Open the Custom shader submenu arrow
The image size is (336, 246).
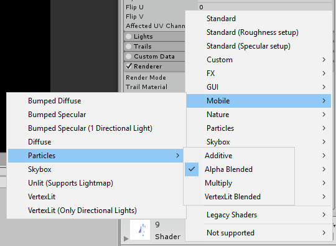324,60
